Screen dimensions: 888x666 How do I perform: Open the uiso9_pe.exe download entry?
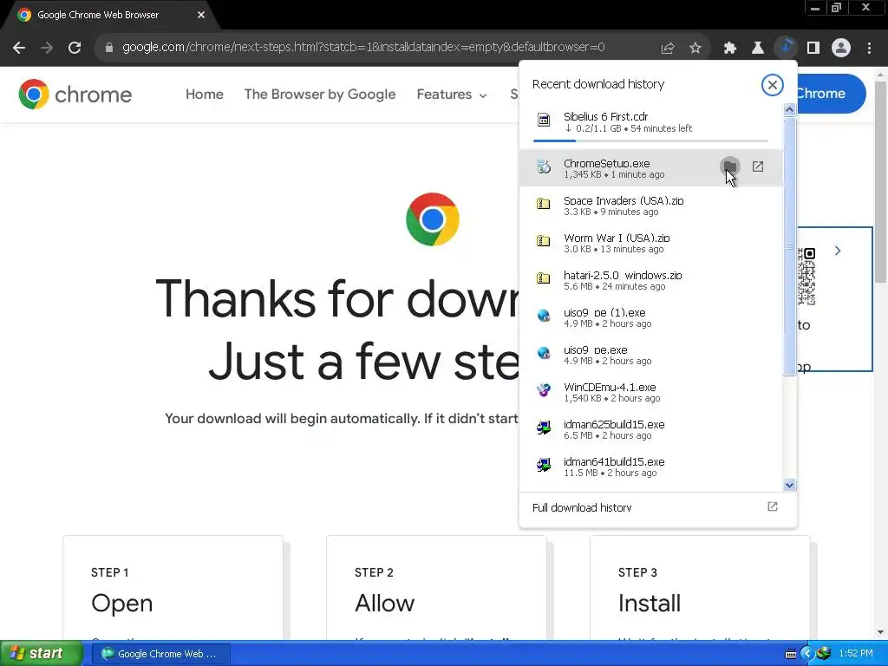[650, 355]
